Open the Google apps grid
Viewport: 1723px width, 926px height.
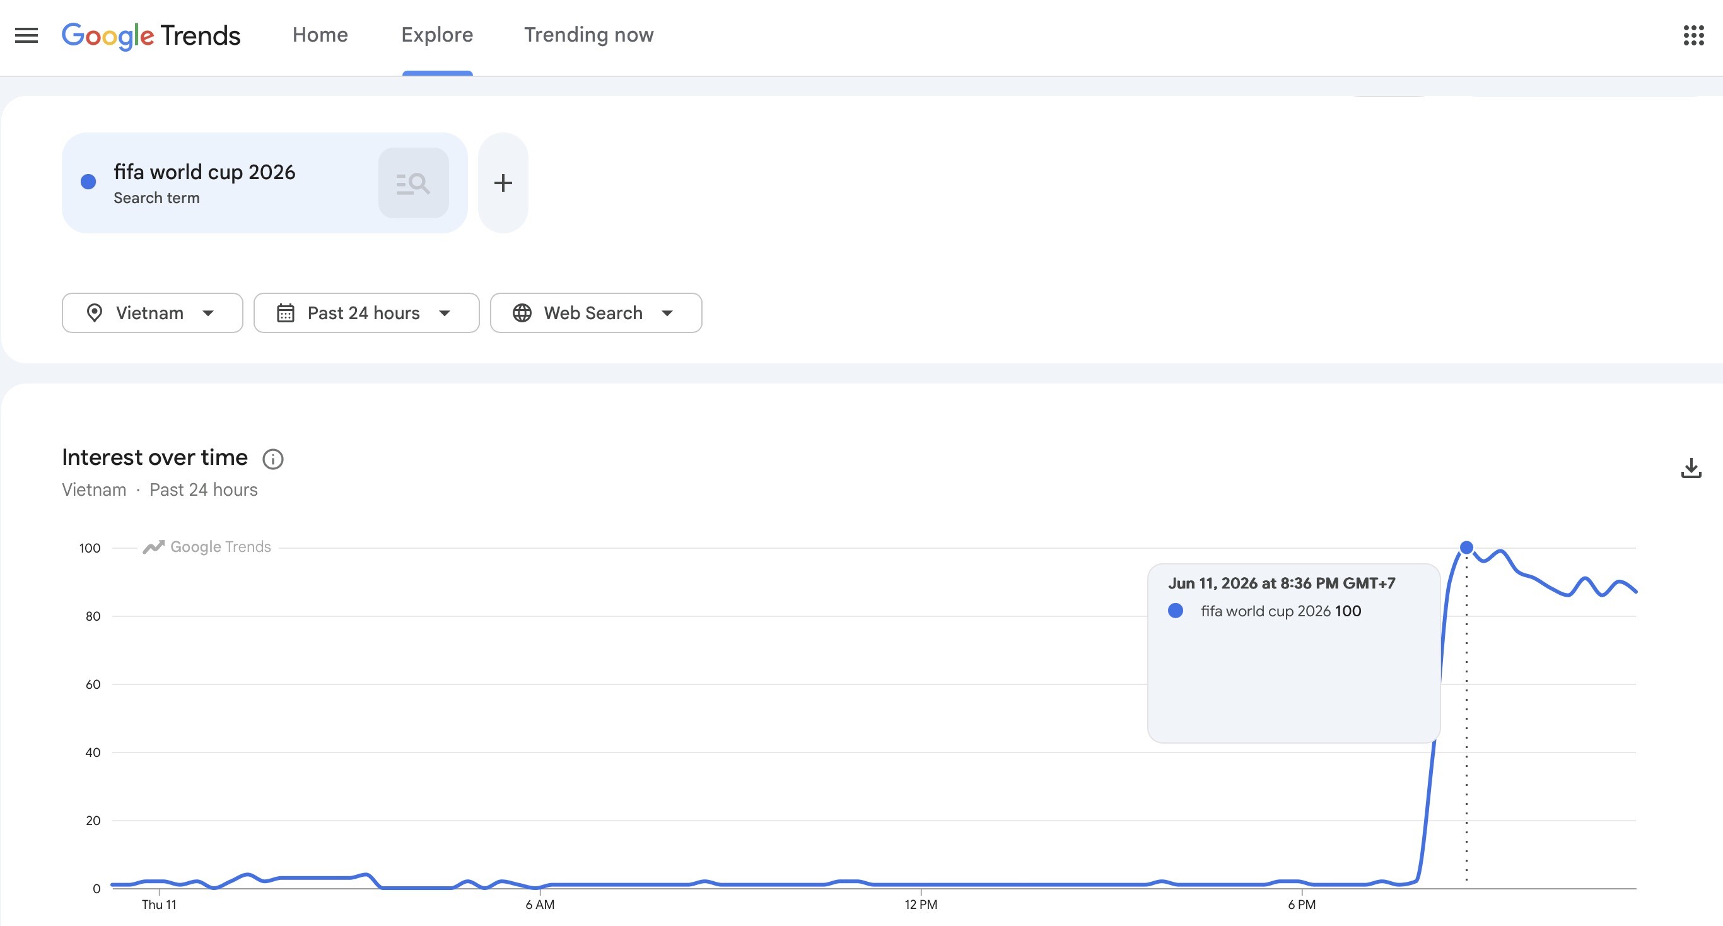(x=1693, y=35)
